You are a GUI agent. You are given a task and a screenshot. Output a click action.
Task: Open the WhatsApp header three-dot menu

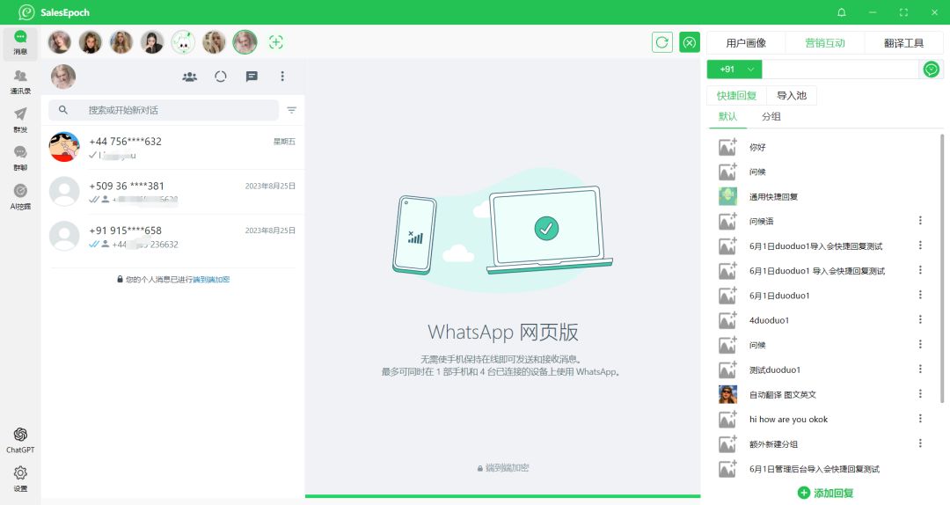click(x=282, y=77)
